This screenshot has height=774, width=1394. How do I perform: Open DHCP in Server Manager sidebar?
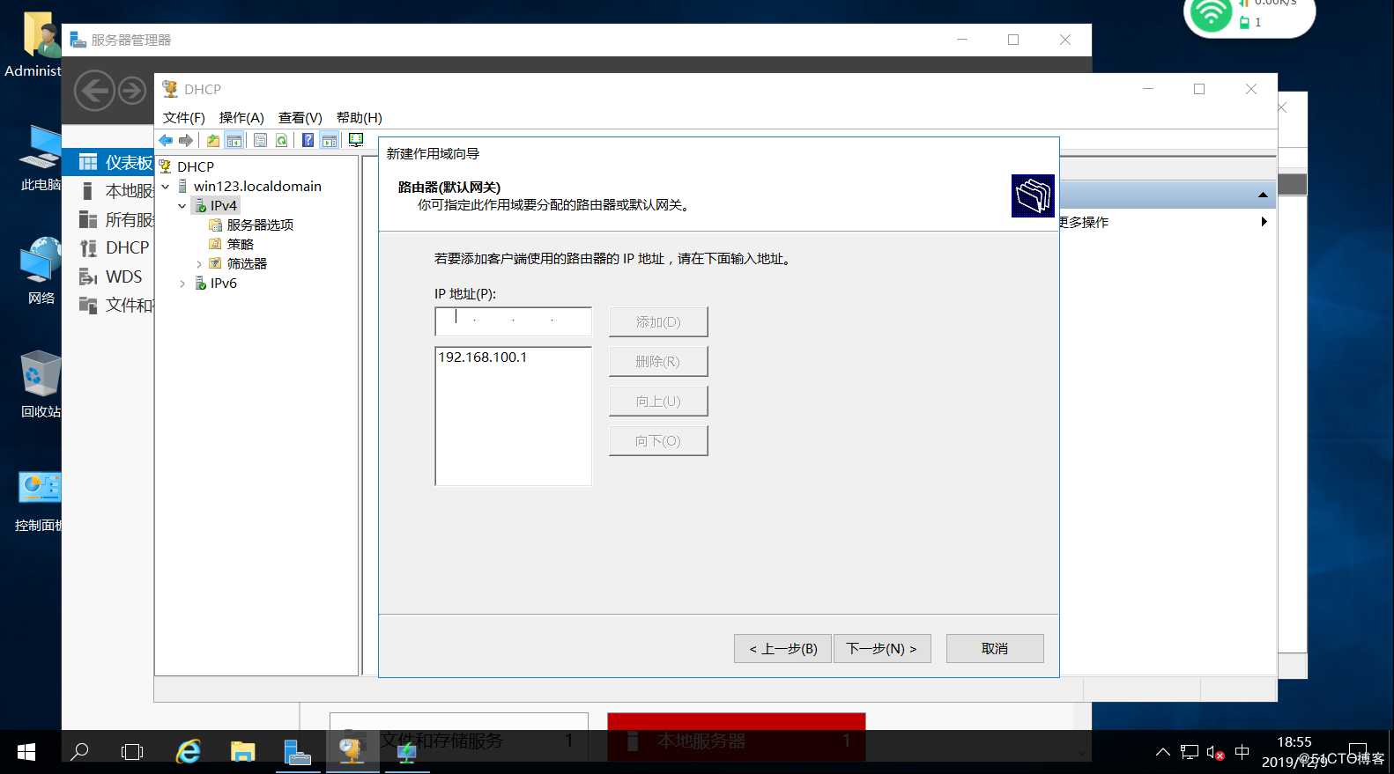[x=114, y=247]
